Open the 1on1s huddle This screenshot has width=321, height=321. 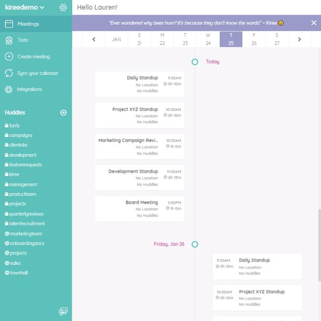tap(12, 126)
